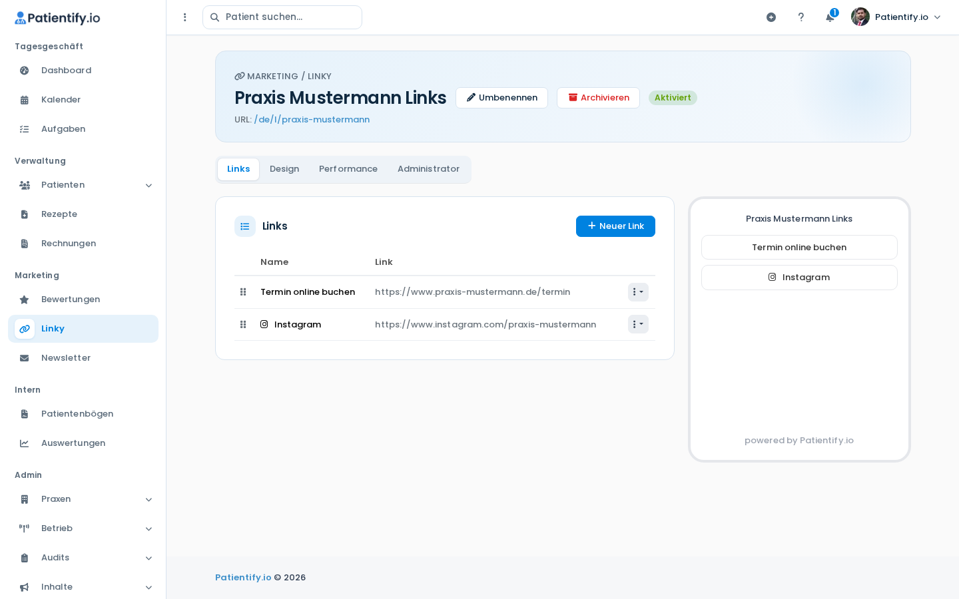Click the Patient suchen search field
This screenshot has height=599, width=959.
pyautogui.click(x=282, y=17)
